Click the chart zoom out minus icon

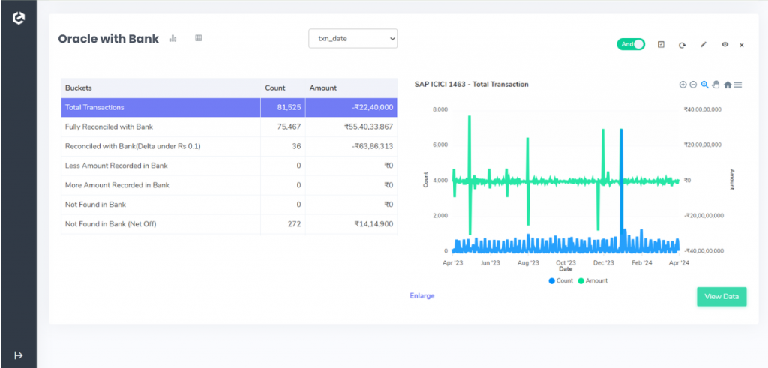[693, 85]
